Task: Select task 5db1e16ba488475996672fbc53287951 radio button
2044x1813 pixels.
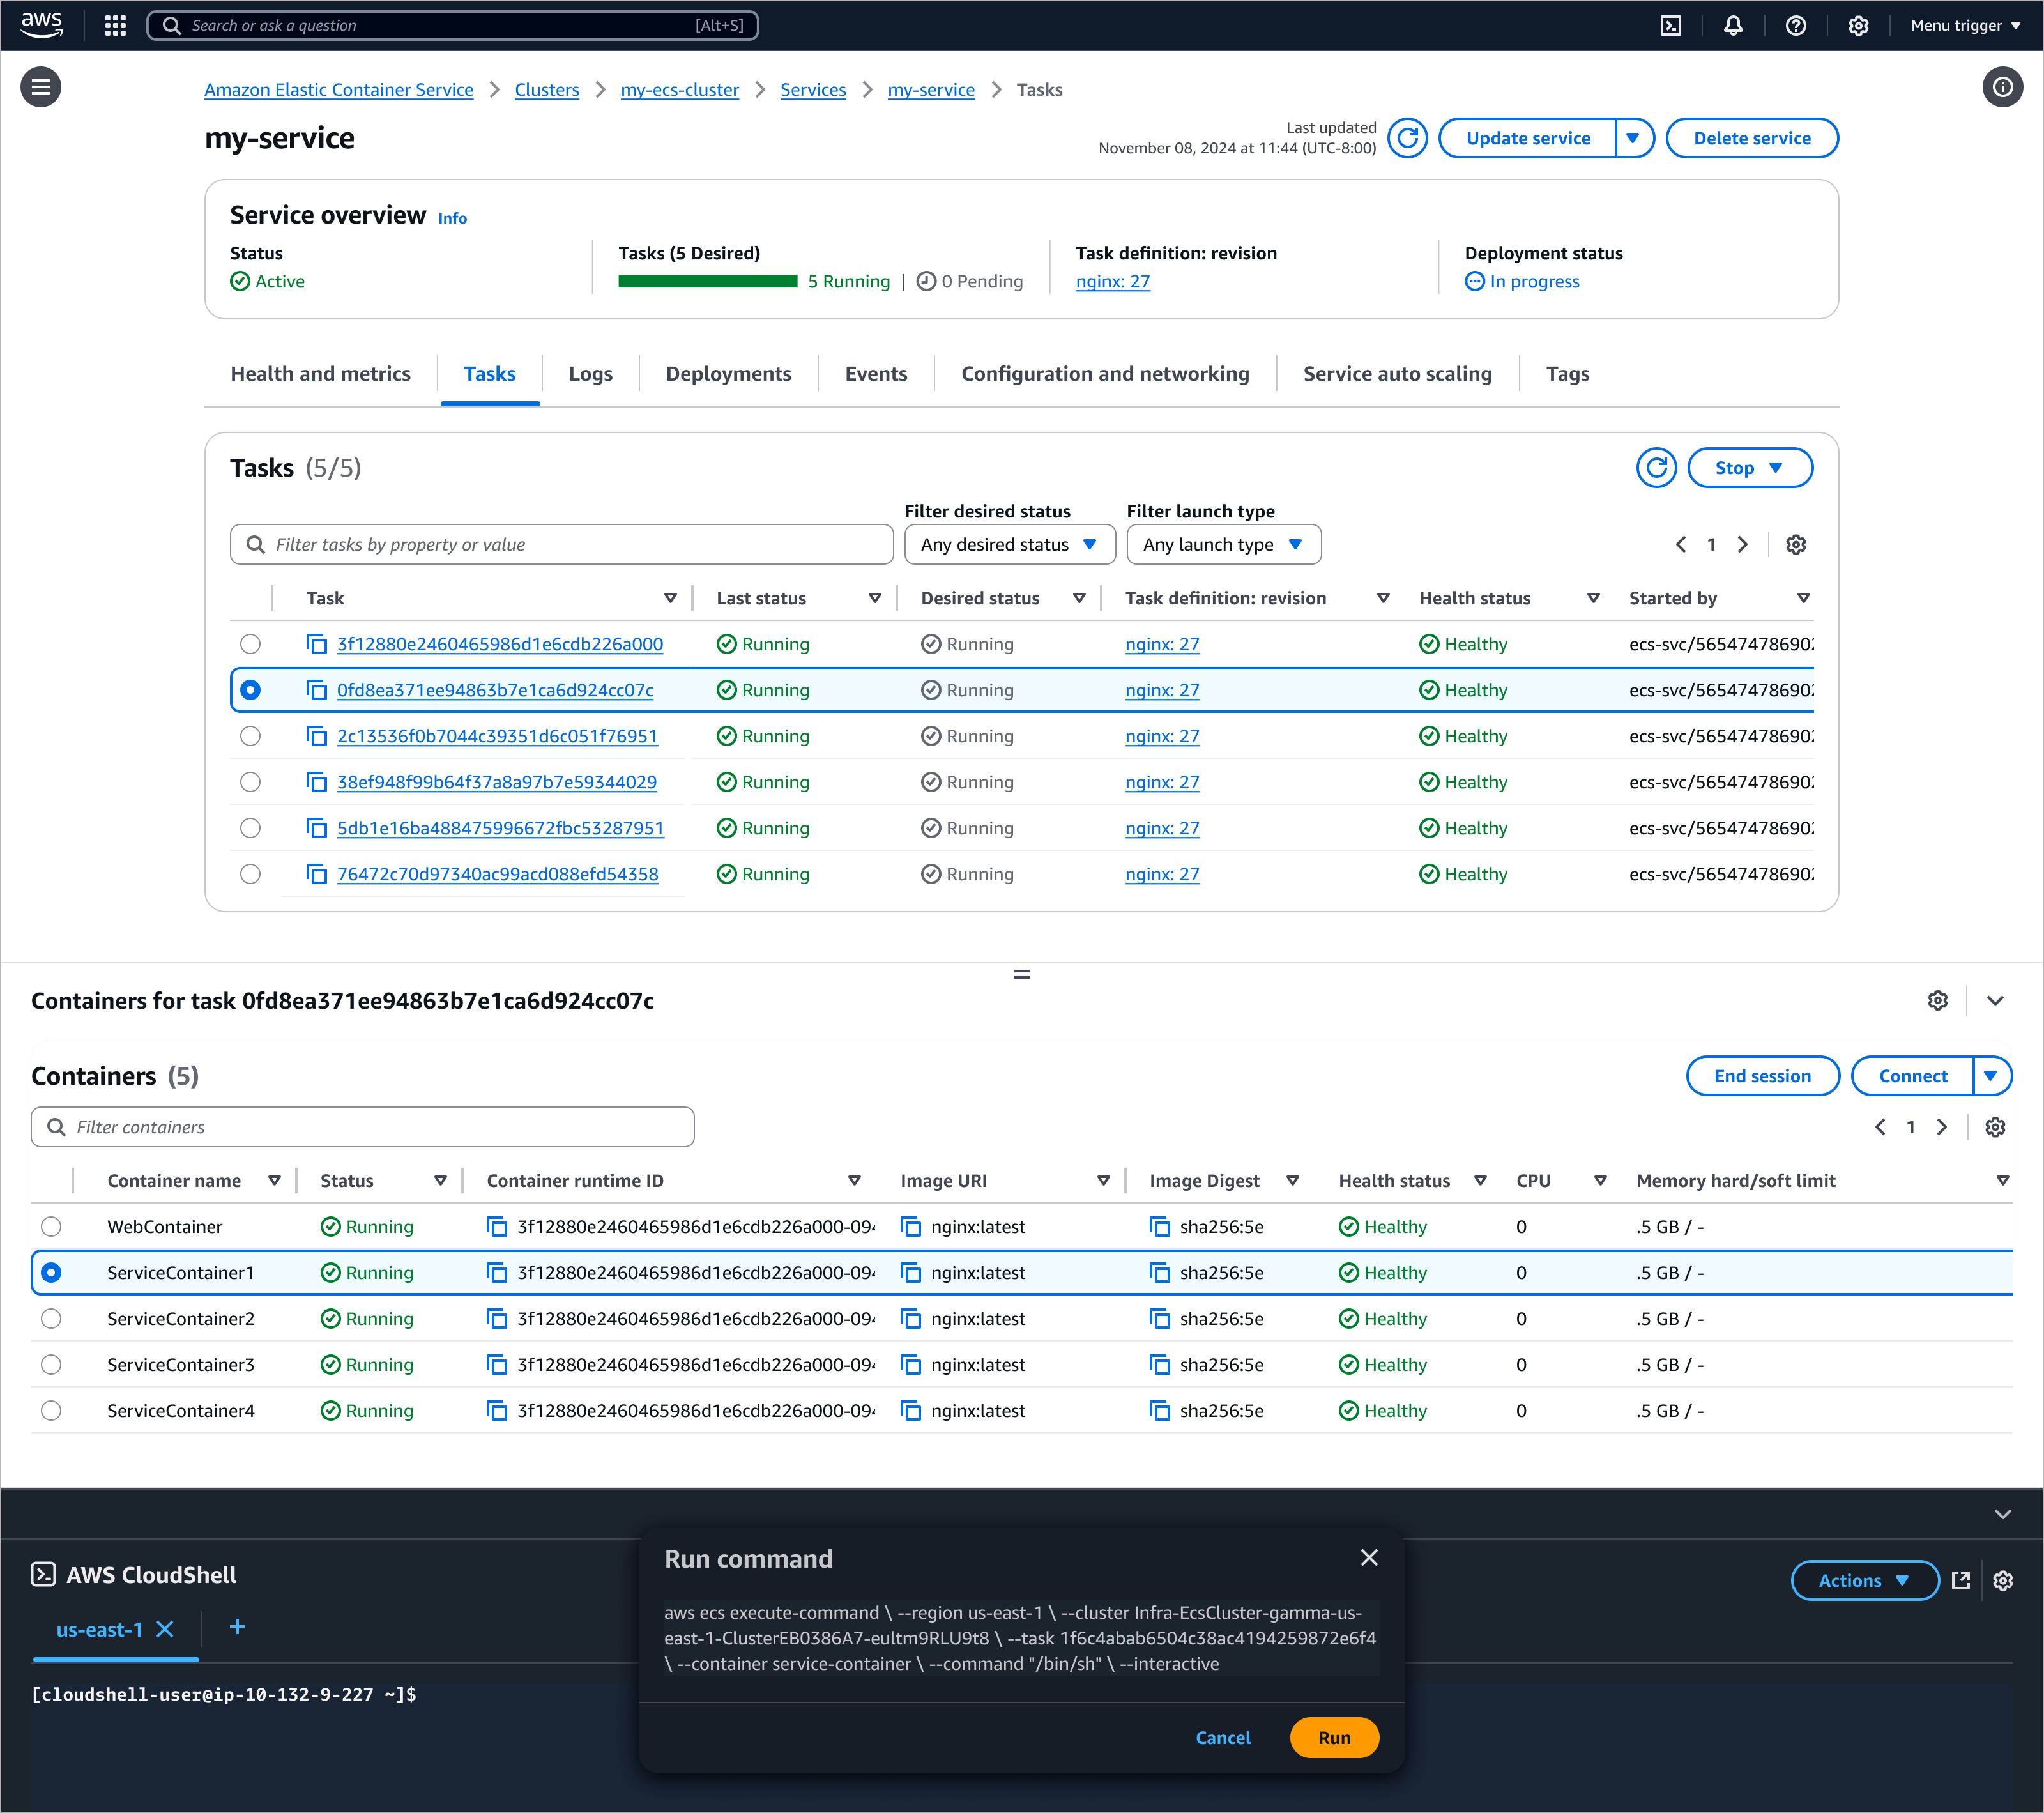Action: (x=250, y=828)
